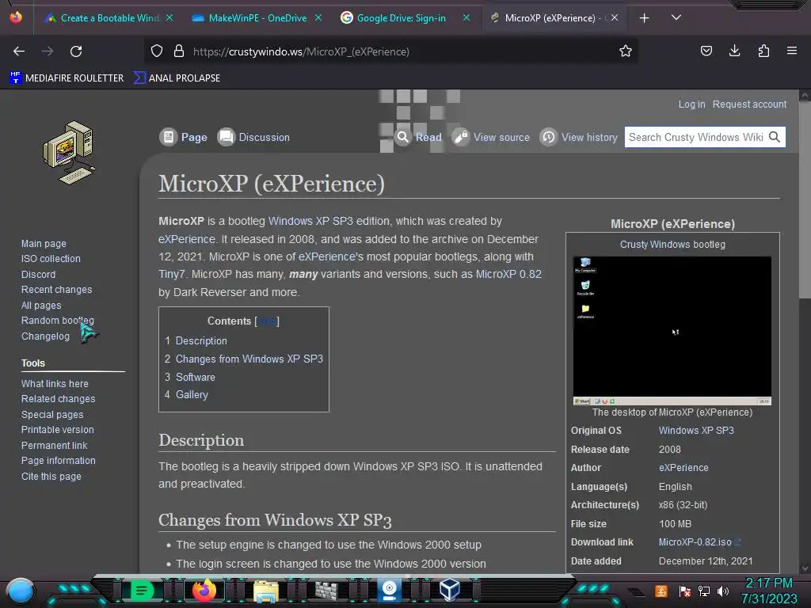Jump to Description in contents
Viewport: 811px width, 608px height.
tap(201, 340)
